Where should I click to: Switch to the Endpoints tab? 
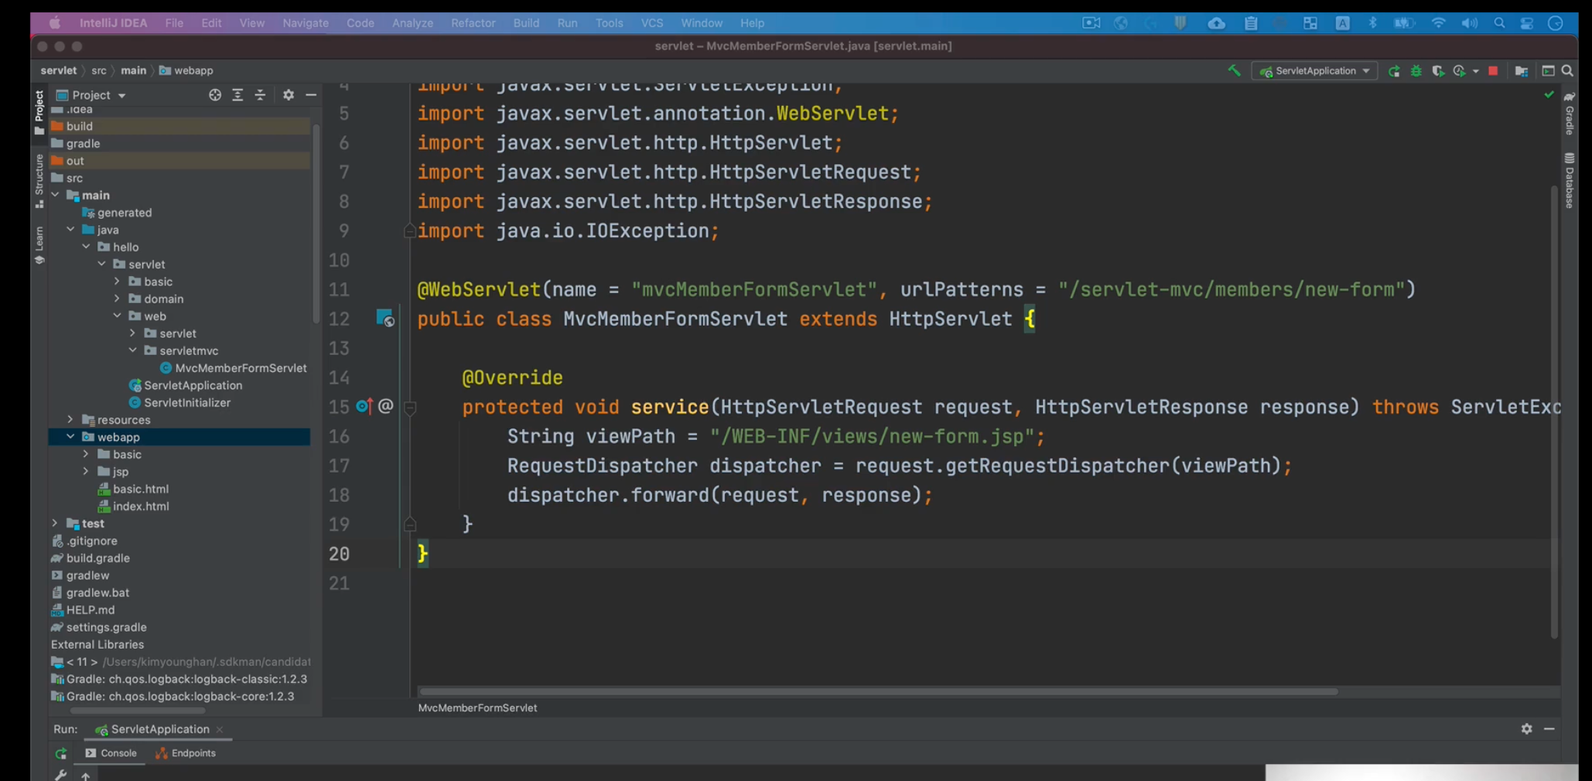coord(186,753)
